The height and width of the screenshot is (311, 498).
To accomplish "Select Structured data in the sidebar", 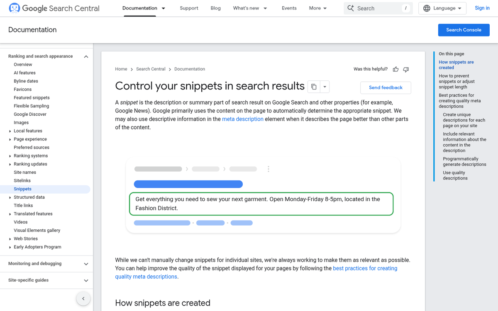I will (29, 197).
